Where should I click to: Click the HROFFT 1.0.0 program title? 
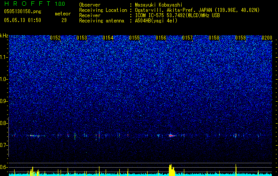pyautogui.click(x=35, y=4)
